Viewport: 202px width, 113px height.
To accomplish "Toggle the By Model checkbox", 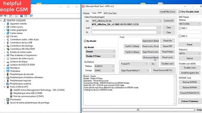I will click(x=85, y=41).
